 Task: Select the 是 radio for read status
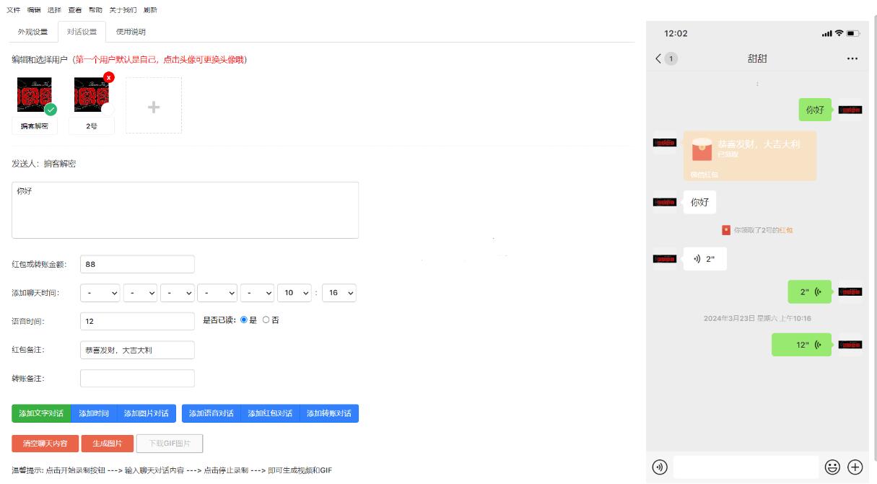pos(244,320)
